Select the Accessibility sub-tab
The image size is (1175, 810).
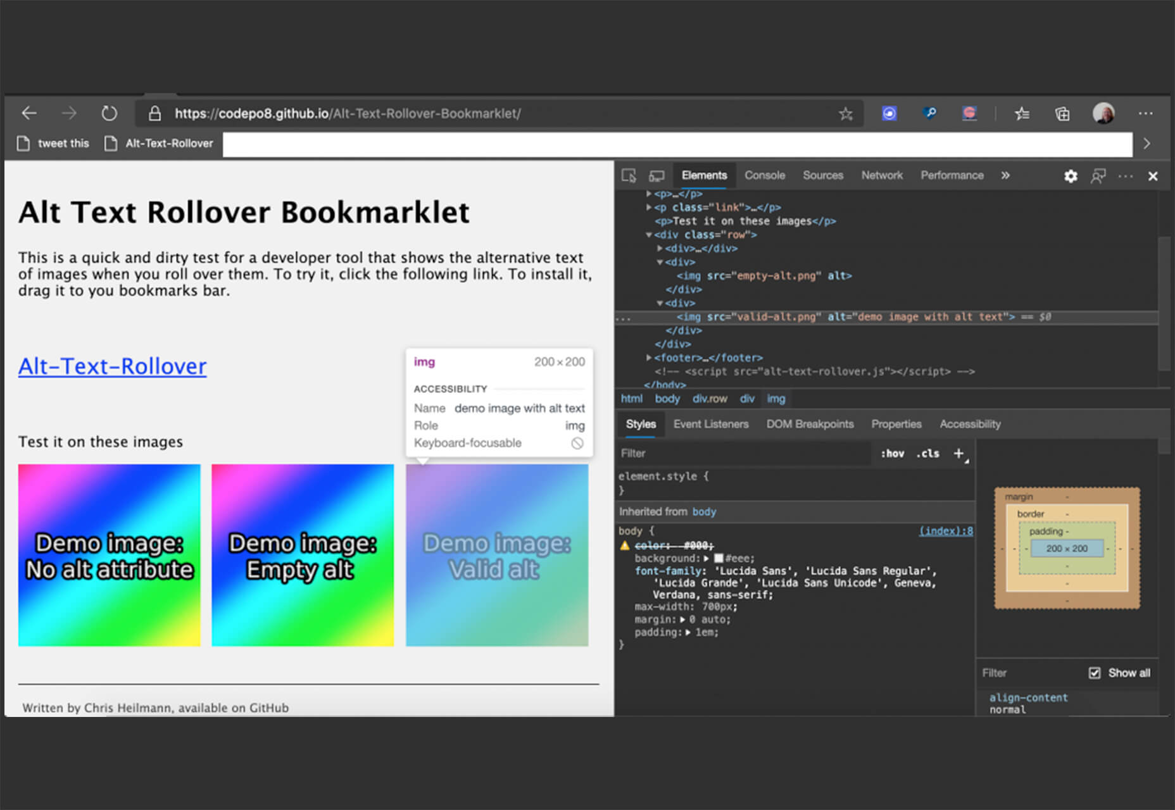point(970,424)
